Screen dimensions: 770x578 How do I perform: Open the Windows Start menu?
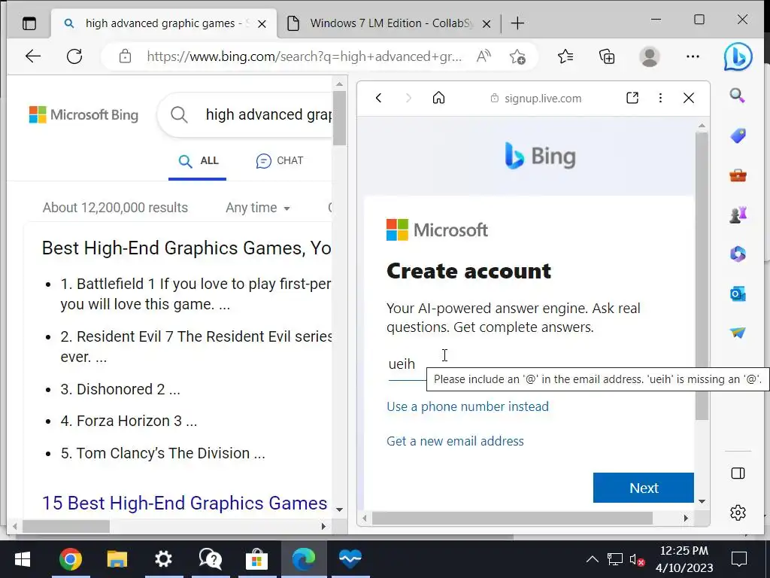(23, 559)
